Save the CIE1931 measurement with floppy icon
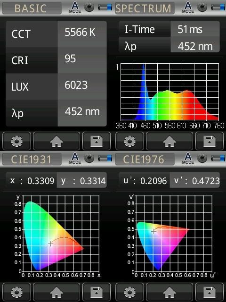This screenshot has height=302, width=226. click(x=97, y=292)
